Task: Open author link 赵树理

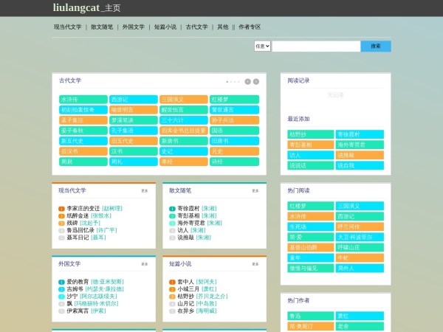Action: coord(112,209)
